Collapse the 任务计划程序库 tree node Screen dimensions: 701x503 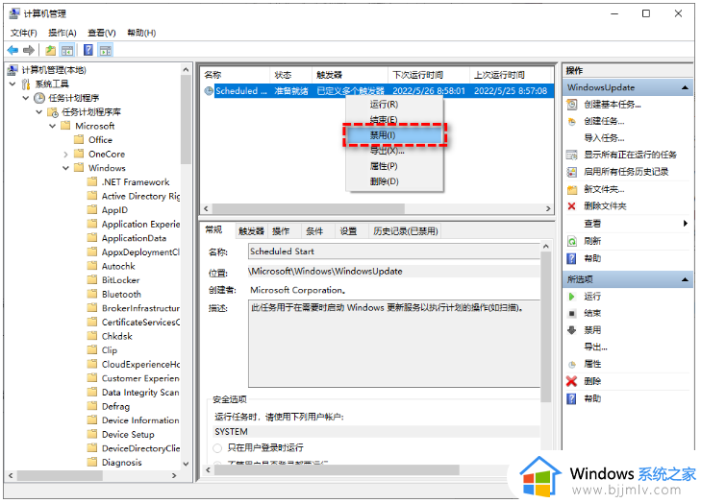pos(39,112)
